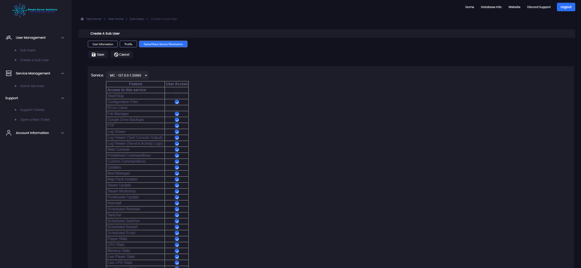Viewport: 581px width, 268px height.
Task: Uncheck the Scheduled Reinstall checkbox
Action: (x=177, y=209)
